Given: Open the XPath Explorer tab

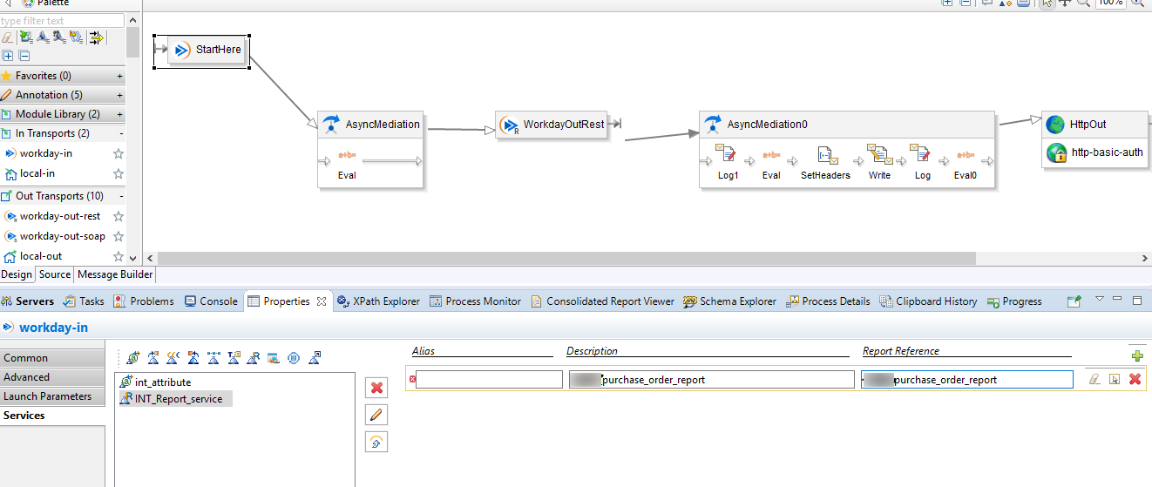Looking at the screenshot, I should (378, 301).
